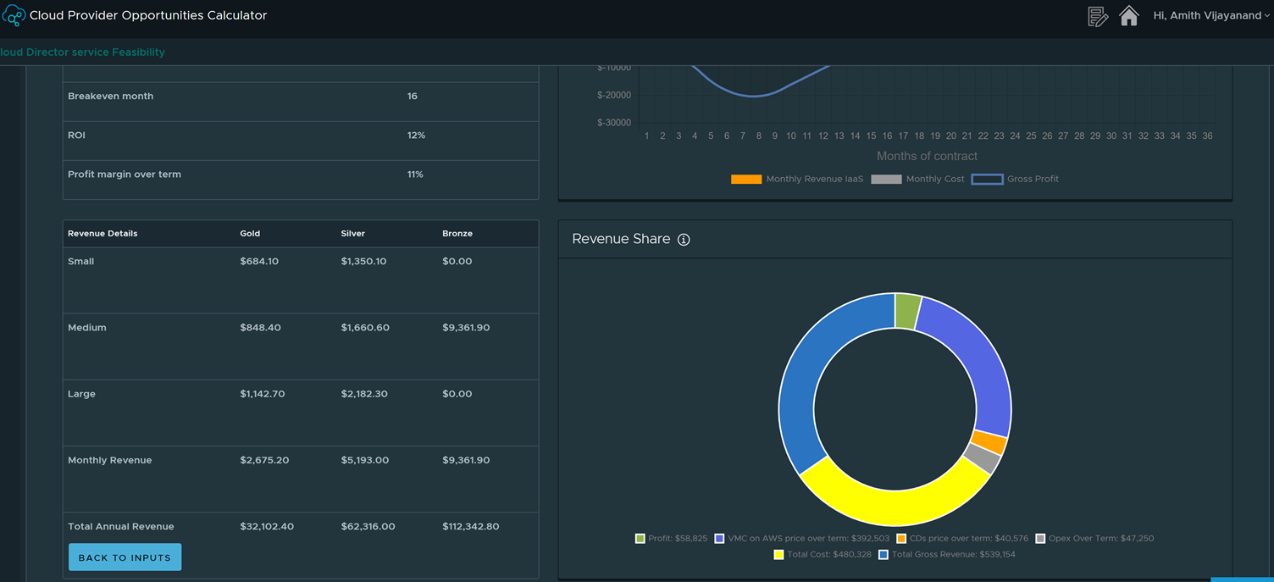This screenshot has width=1274, height=582.
Task: Click the Cloud Provider Opportunities Calculator title
Action: [x=148, y=15]
